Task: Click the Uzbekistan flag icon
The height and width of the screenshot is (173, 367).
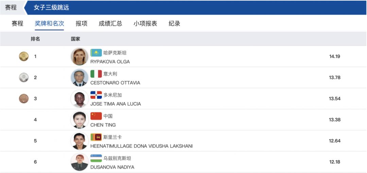Action: (x=96, y=158)
